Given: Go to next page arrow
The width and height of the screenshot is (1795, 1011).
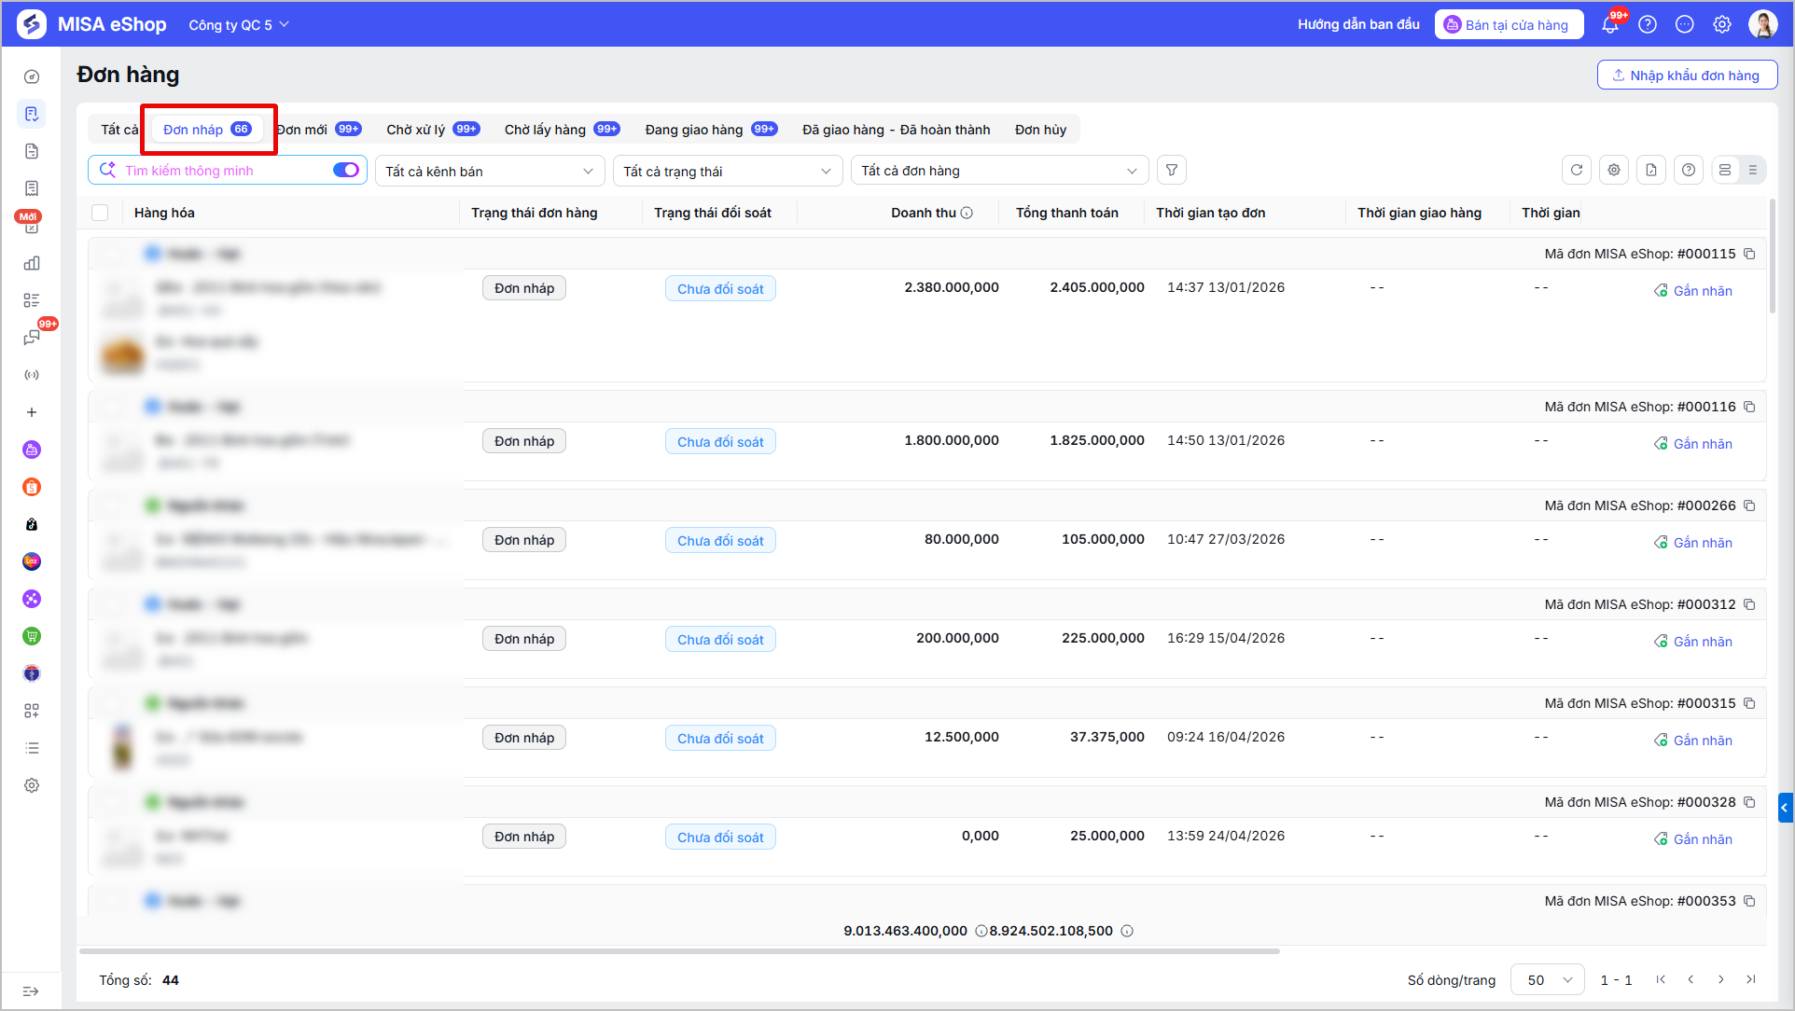Looking at the screenshot, I should [1721, 979].
